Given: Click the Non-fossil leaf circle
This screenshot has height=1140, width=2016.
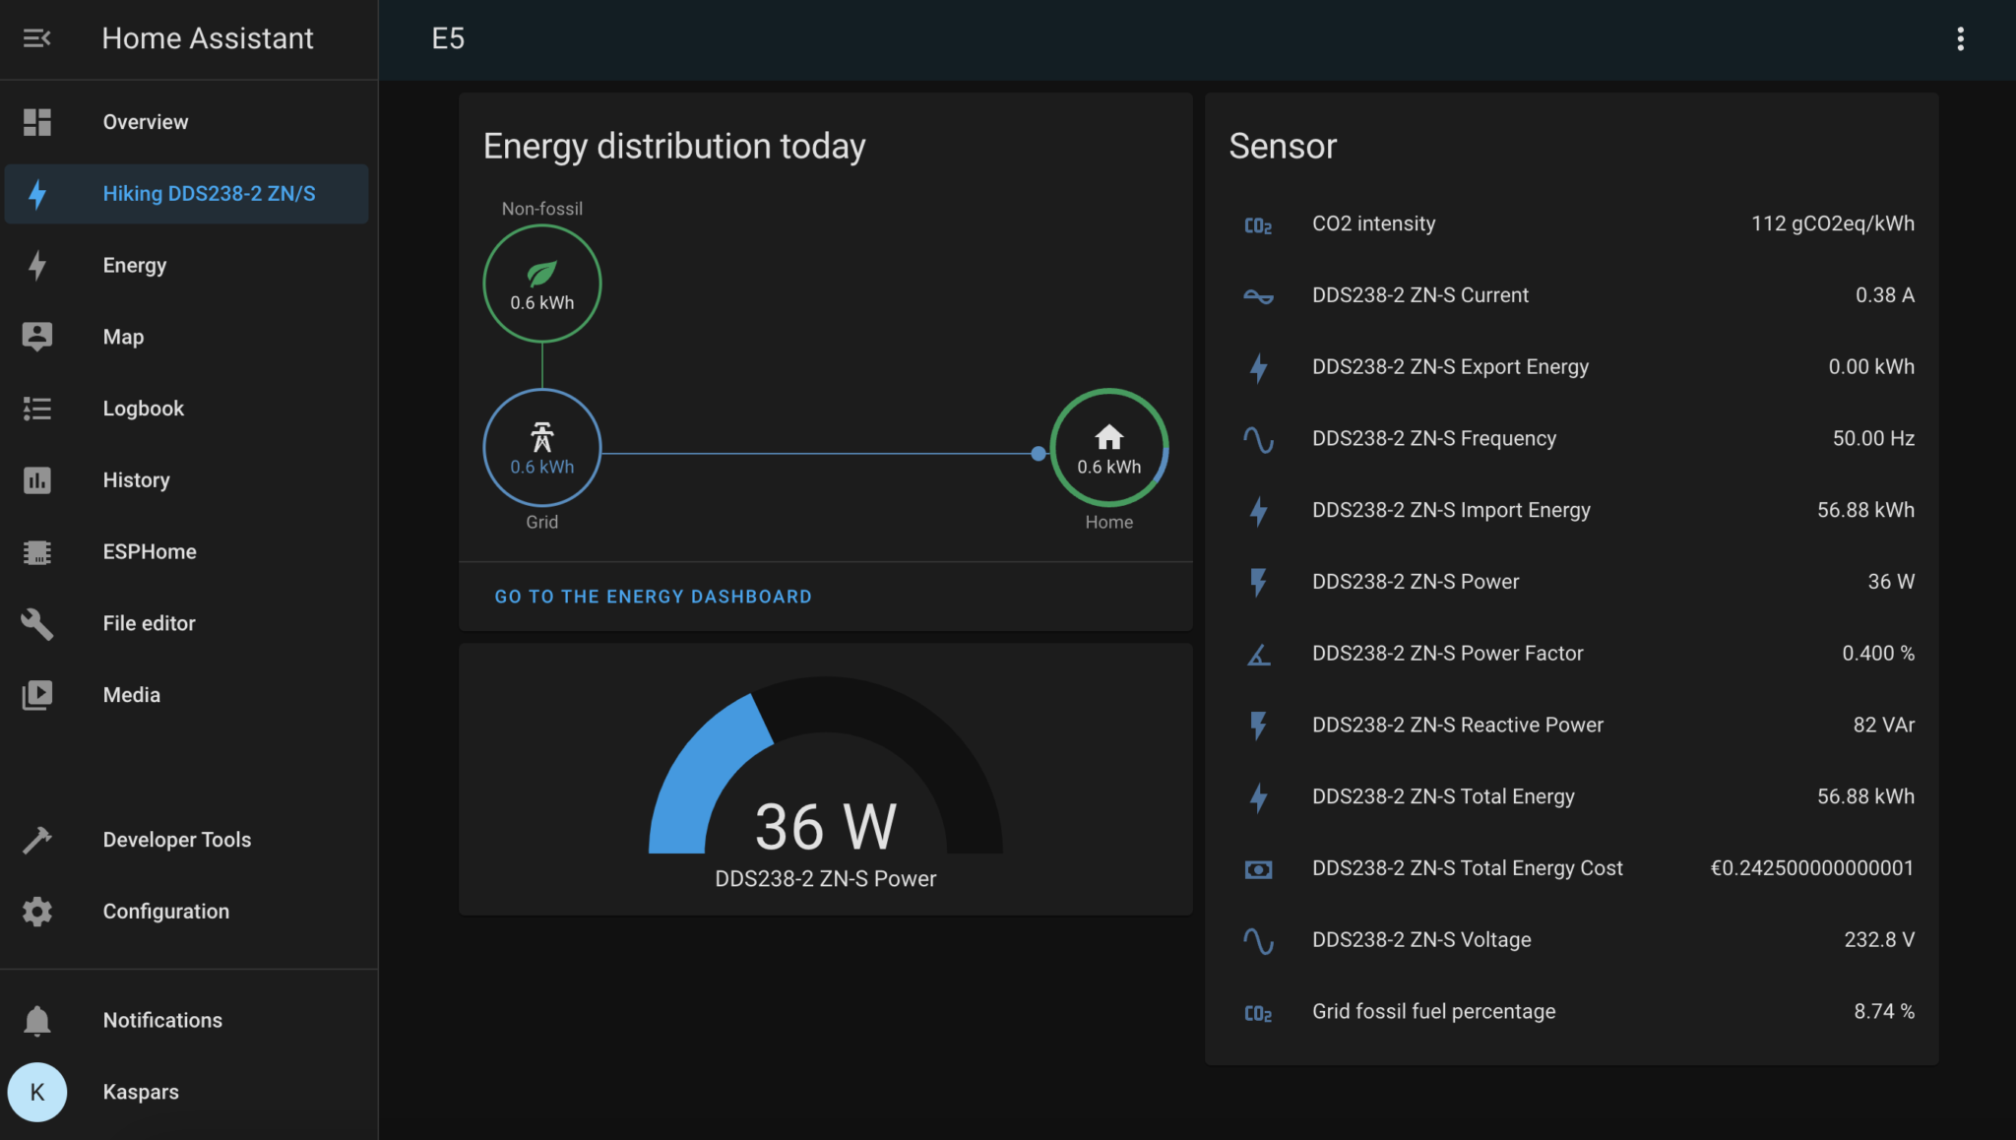Looking at the screenshot, I should click(541, 284).
